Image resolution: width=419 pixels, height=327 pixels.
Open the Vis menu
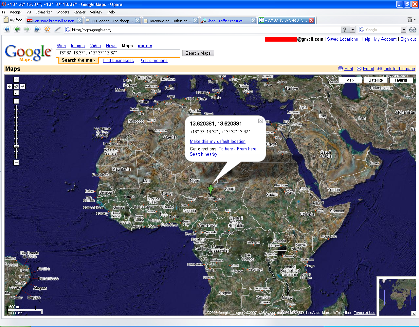tap(29, 12)
